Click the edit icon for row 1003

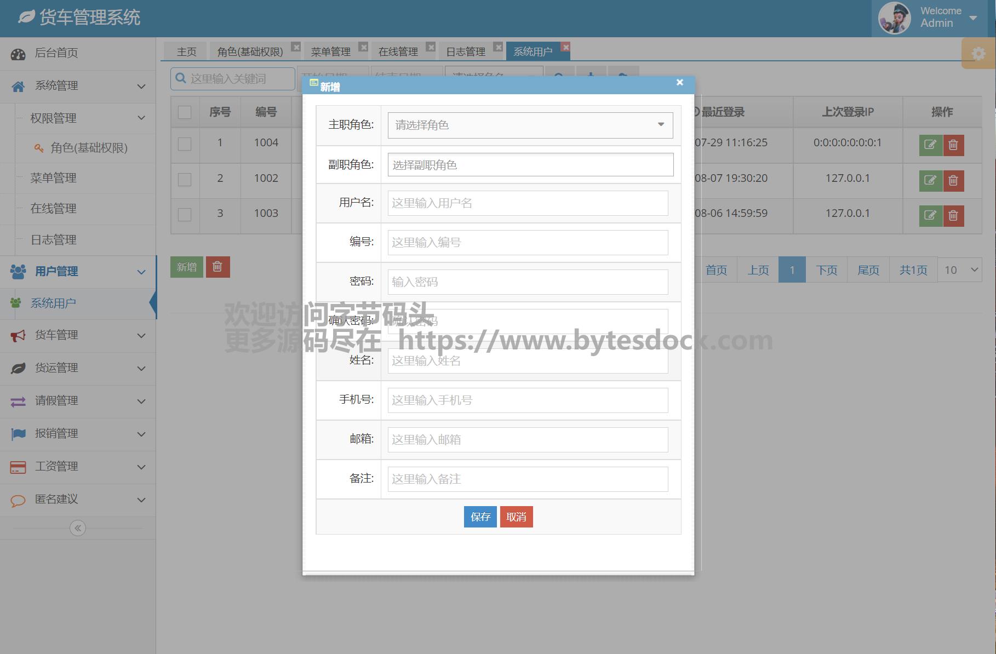pos(930,215)
